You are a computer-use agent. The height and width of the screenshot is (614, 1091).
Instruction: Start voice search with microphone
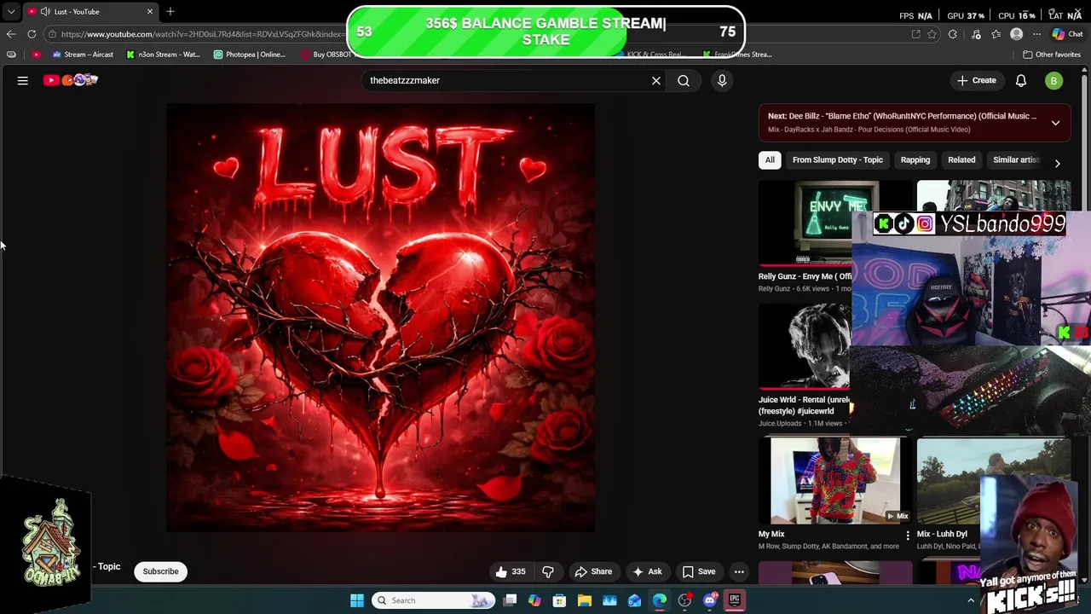[x=722, y=80]
